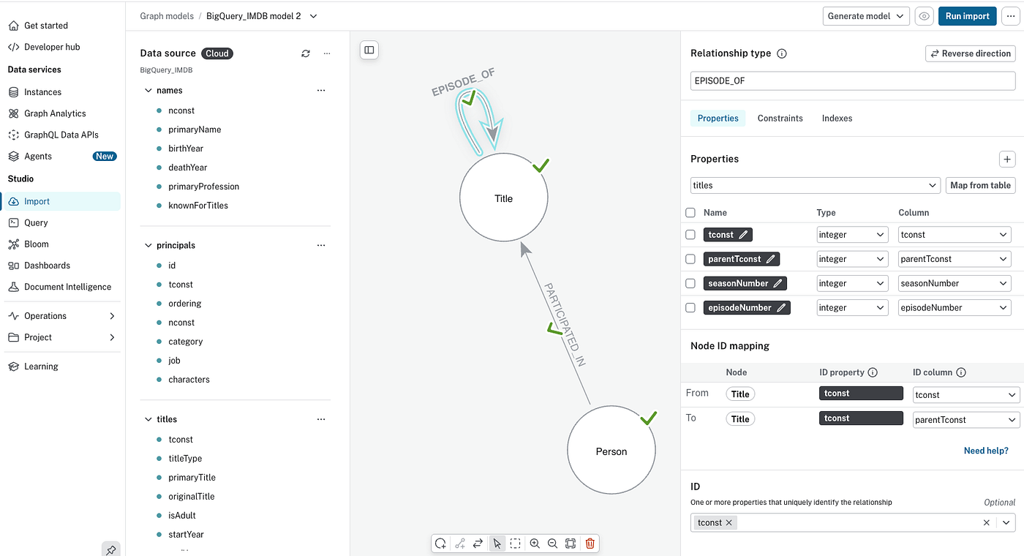This screenshot has height=556, width=1024.
Task: Collapse the titles table tree
Action: click(x=147, y=419)
